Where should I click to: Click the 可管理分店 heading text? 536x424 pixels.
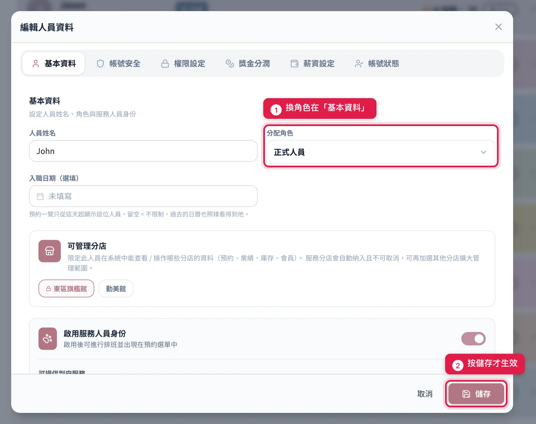click(87, 246)
